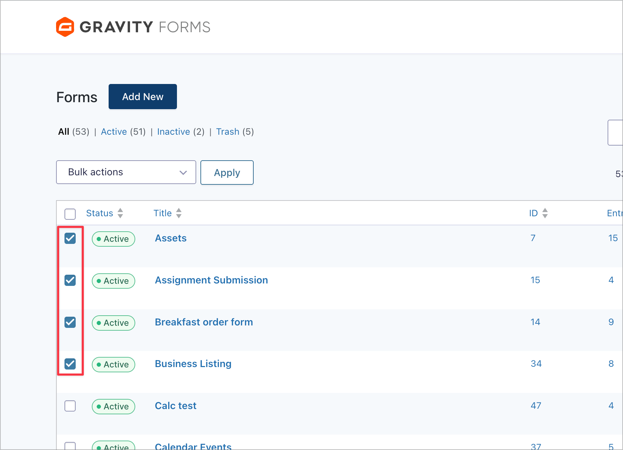The height and width of the screenshot is (450, 623).
Task: Uncheck the Breakfast order form checkbox
Action: click(x=70, y=322)
